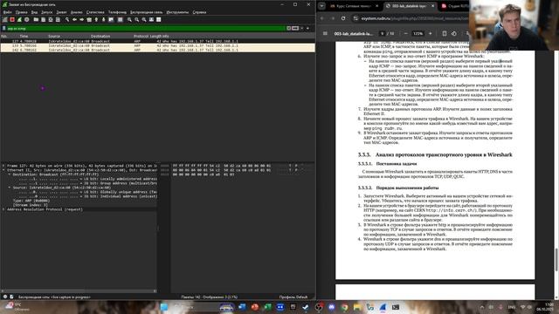Close the capture file icon

pyautogui.click(x=51, y=19)
